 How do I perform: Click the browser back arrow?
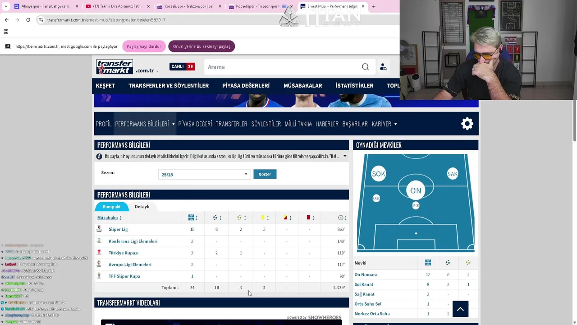(6, 20)
